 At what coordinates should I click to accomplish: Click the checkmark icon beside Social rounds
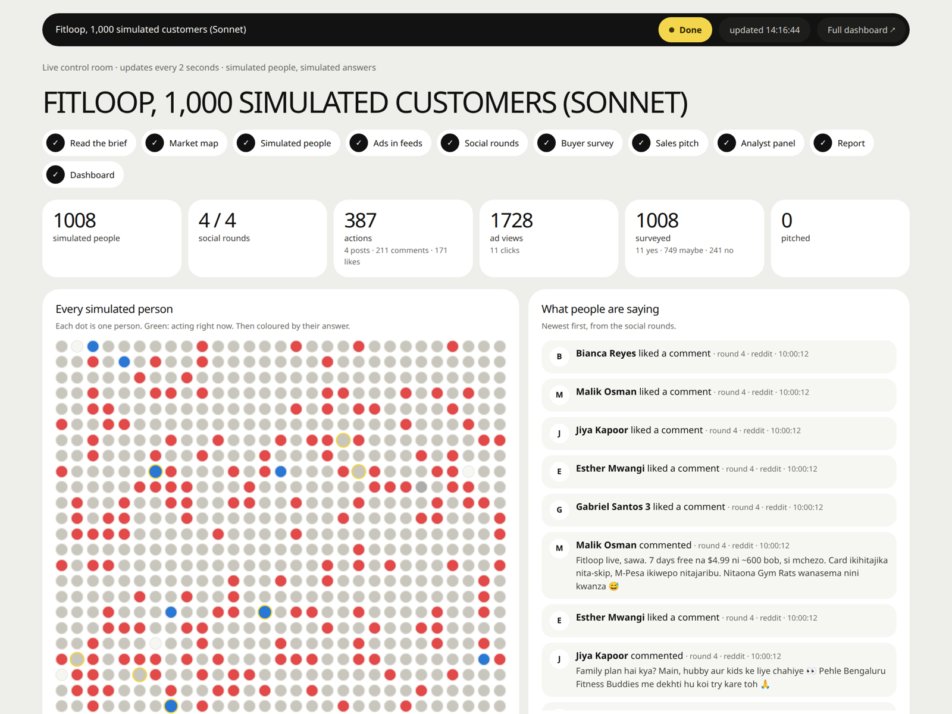450,143
